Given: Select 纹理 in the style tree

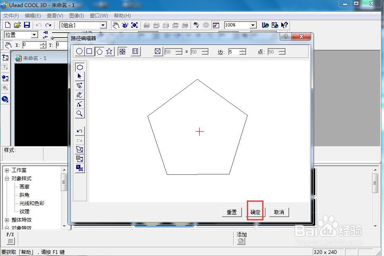Looking at the screenshot, I should tap(24, 211).
